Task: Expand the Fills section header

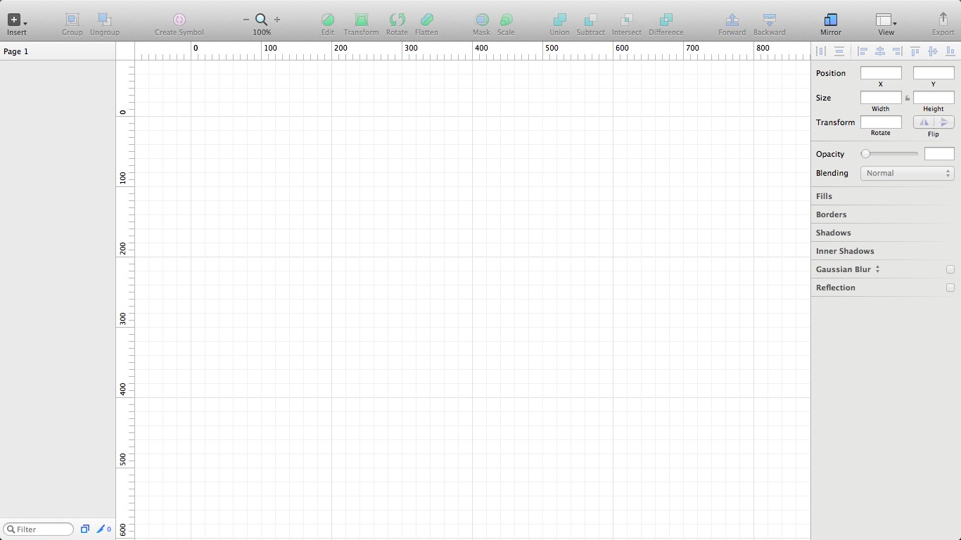Action: (x=824, y=196)
